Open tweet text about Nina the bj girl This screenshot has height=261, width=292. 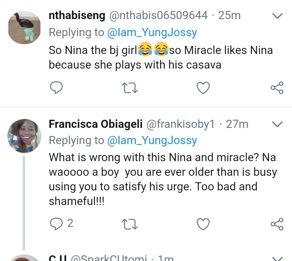coord(160,57)
